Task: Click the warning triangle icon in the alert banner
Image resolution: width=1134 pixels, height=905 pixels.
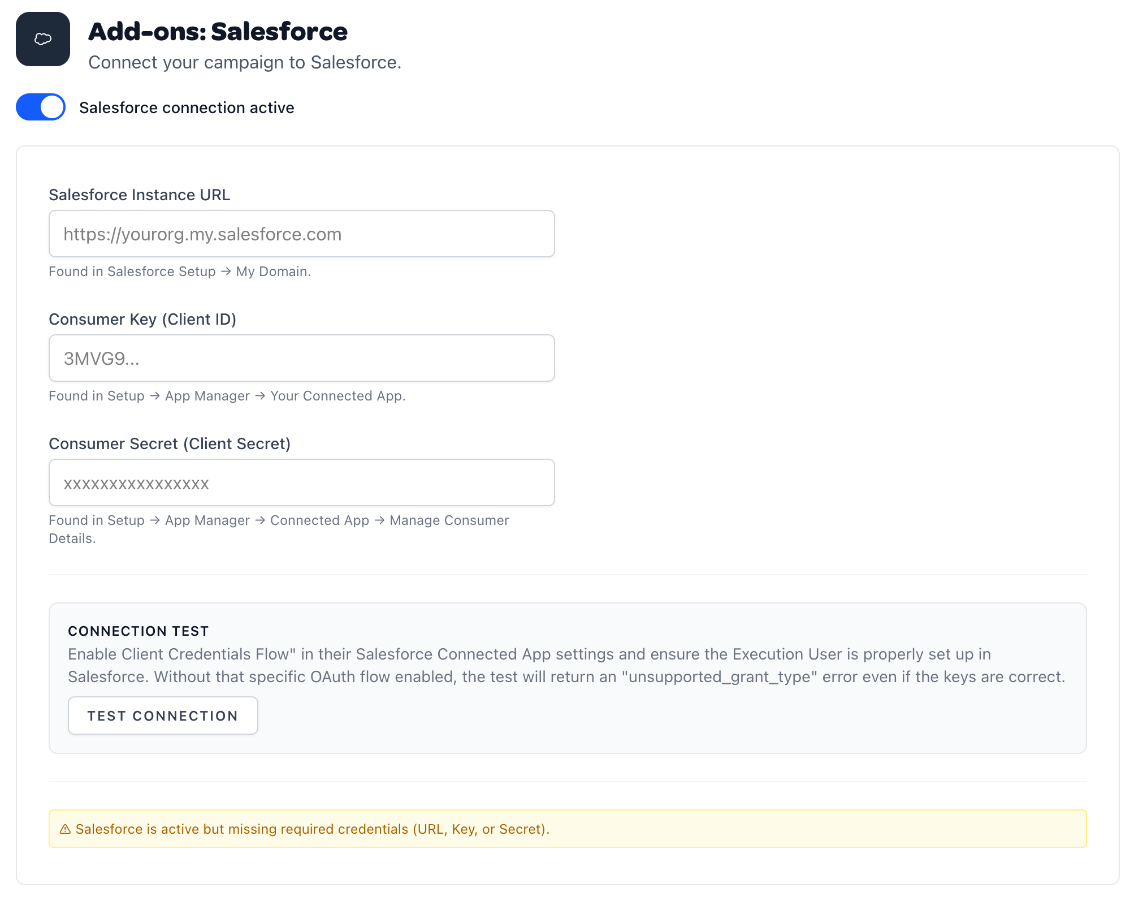Action: tap(66, 829)
